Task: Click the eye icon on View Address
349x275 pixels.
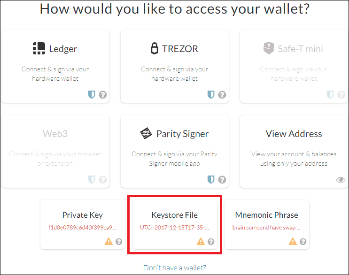Action: 341,180
